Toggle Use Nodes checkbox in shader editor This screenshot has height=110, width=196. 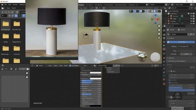pos(70,66)
